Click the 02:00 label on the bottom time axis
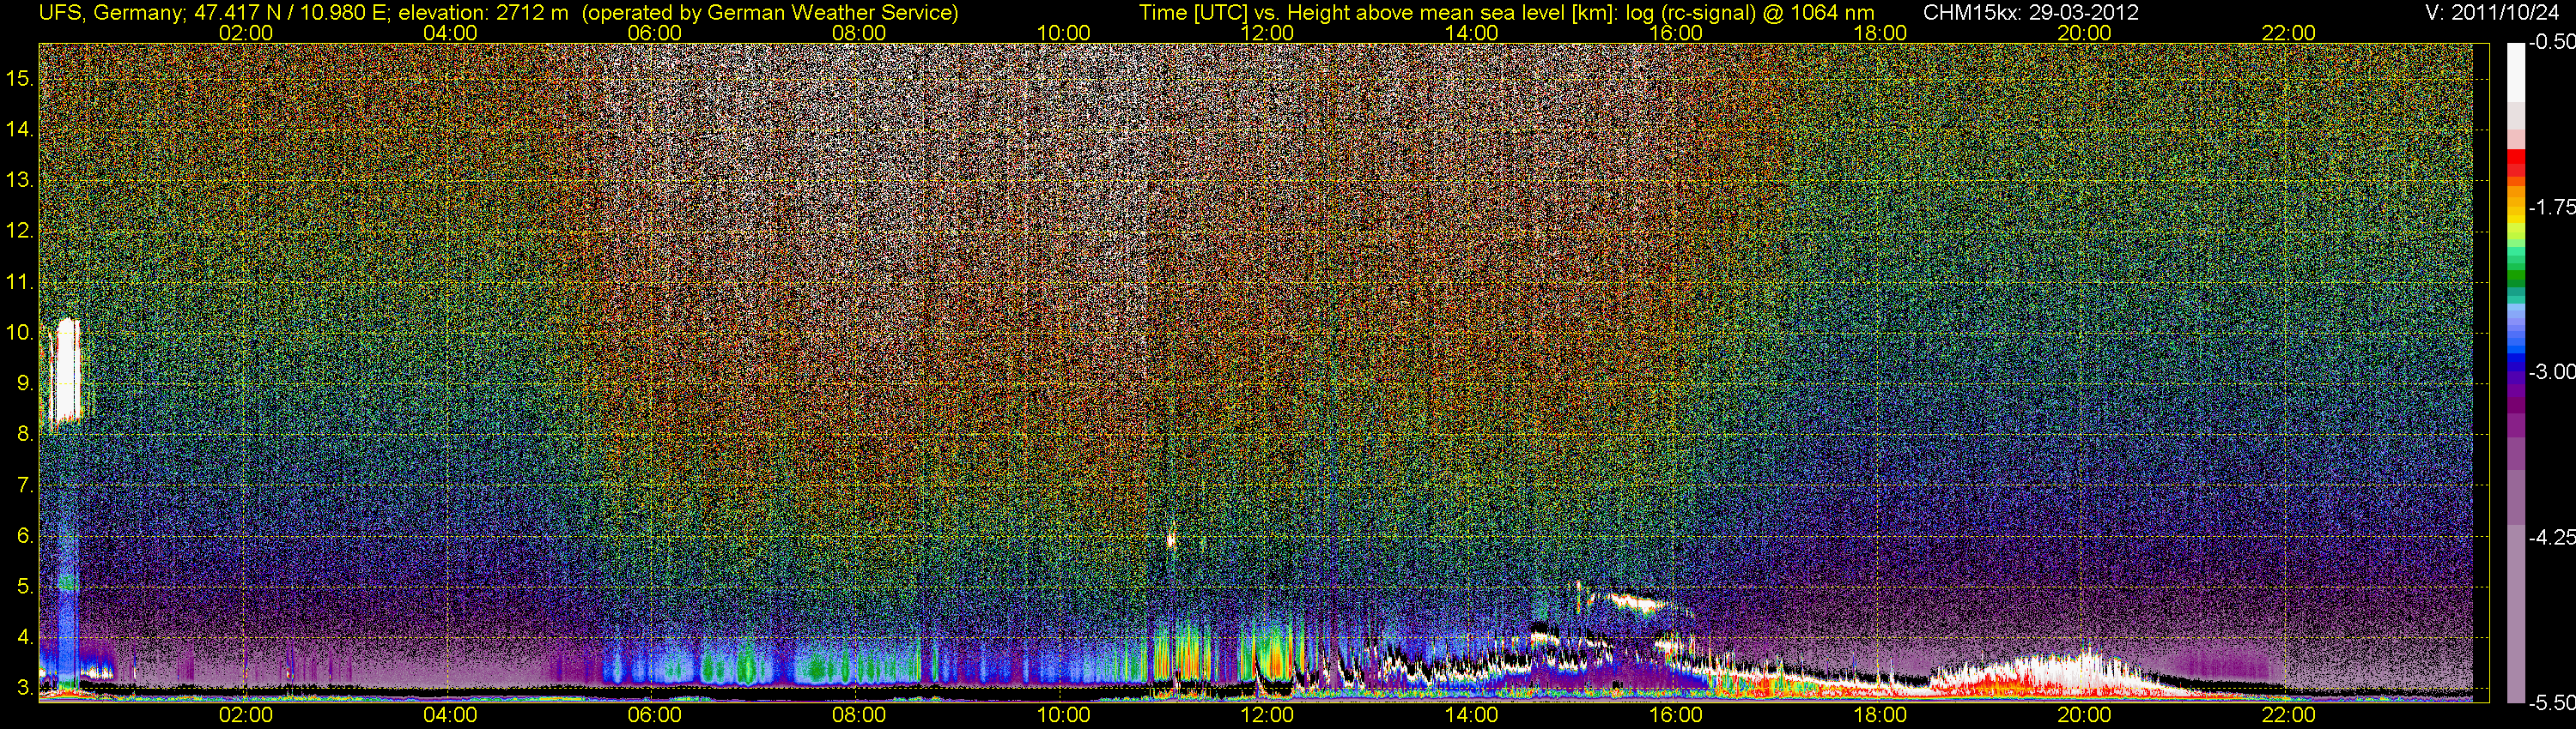This screenshot has width=2576, height=729. [x=246, y=715]
